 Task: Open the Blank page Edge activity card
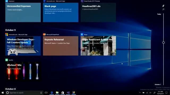click(61, 12)
